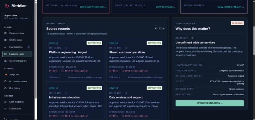Click Needs evidence state value
Viewport: 255px width, 120px height.
(237, 89)
